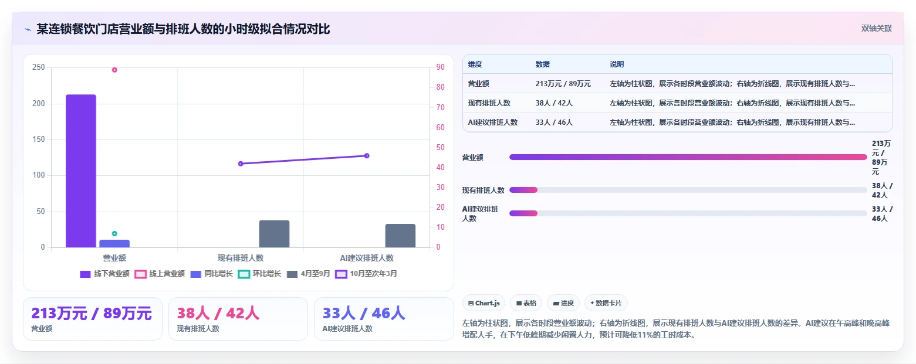
Task: Click the 营业额 progress bar
Action: click(x=688, y=157)
